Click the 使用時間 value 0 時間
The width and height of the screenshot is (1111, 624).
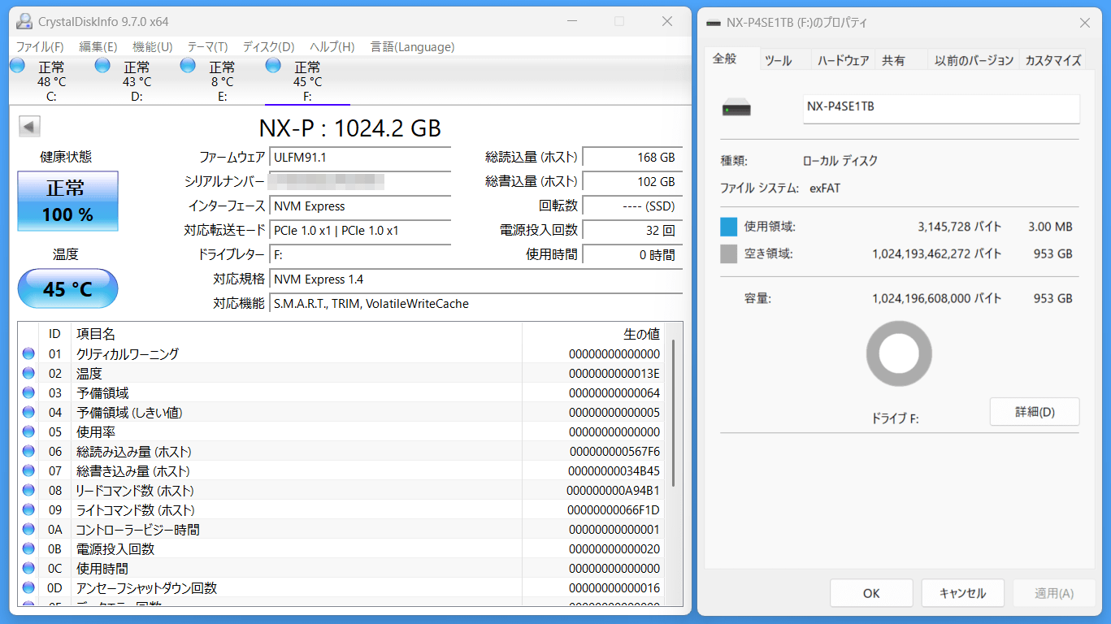[x=632, y=255]
